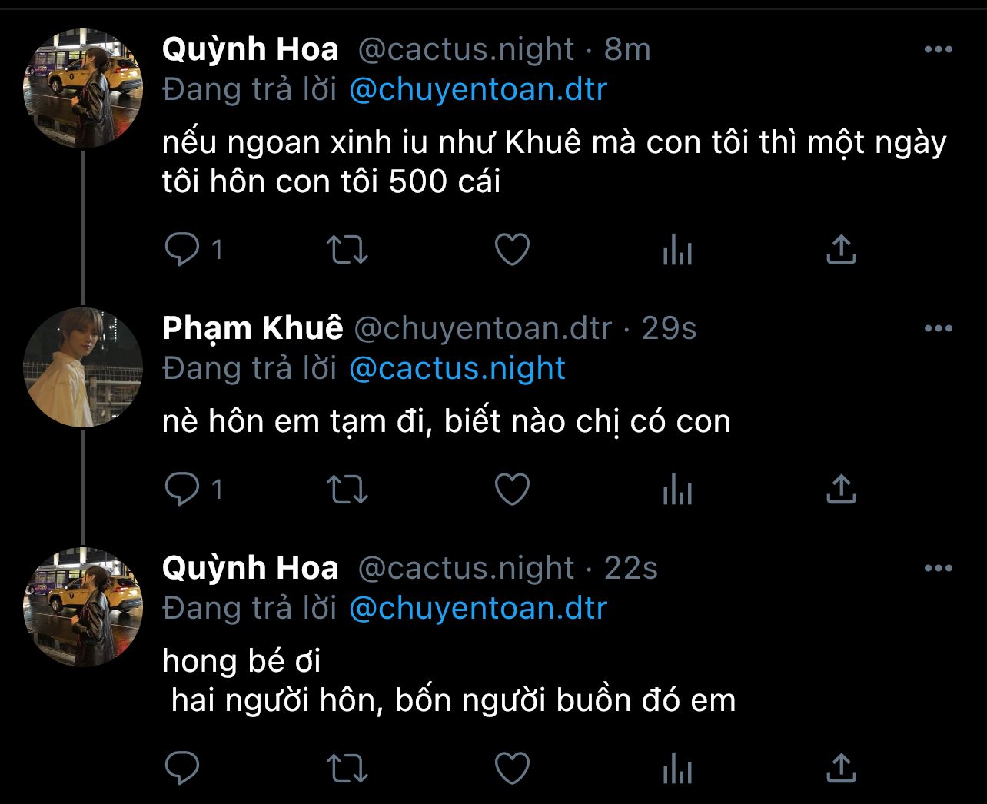The image size is (987, 804).
Task: Retweet the tweet about 500 kisses
Action: pos(347,250)
